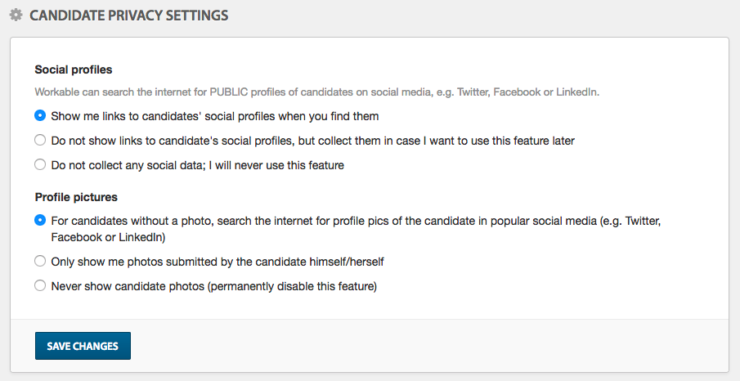Image resolution: width=740 pixels, height=381 pixels.
Task: Choose the 'Do not show links' radio button
Action: [40, 141]
